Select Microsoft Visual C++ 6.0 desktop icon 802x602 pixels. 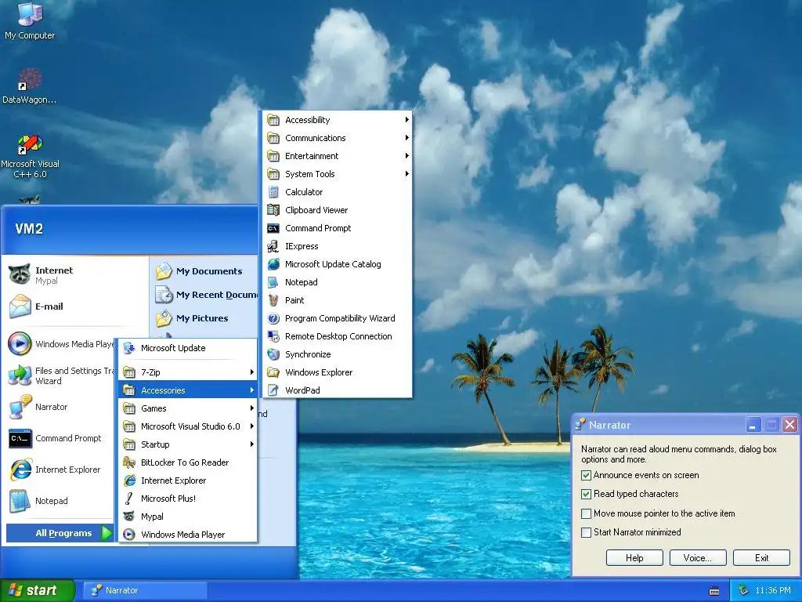point(30,144)
